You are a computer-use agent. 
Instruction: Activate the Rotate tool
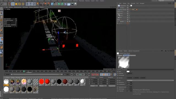20,4
